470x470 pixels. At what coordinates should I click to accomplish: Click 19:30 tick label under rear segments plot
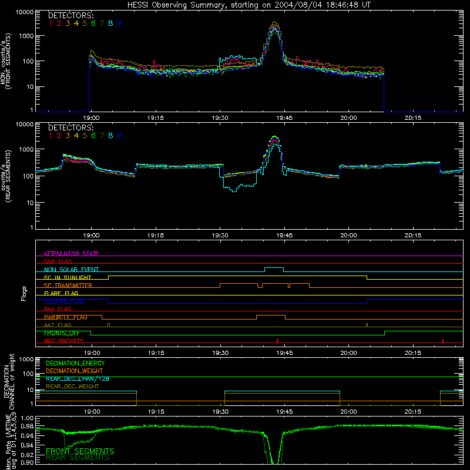tap(220, 236)
